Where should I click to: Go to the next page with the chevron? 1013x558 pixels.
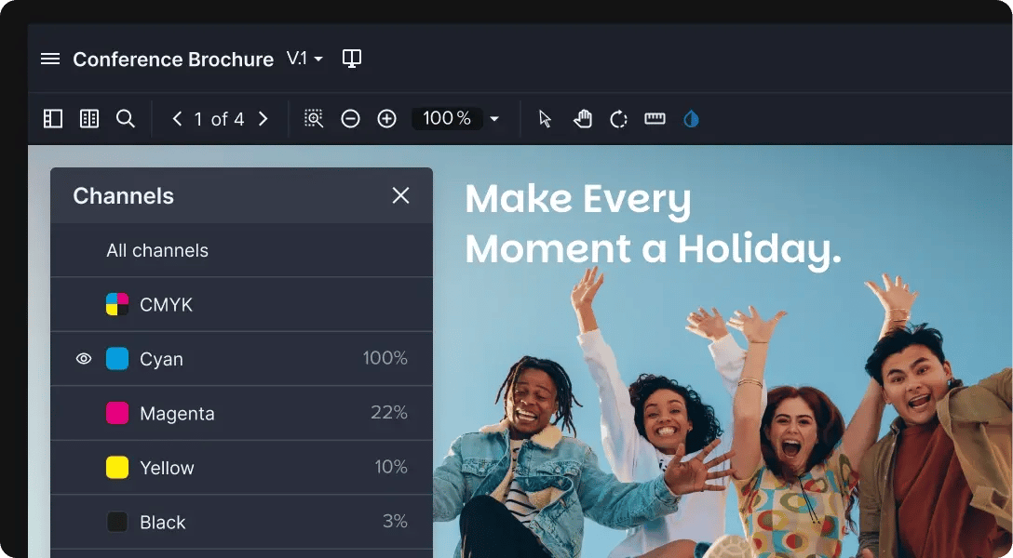tap(263, 118)
